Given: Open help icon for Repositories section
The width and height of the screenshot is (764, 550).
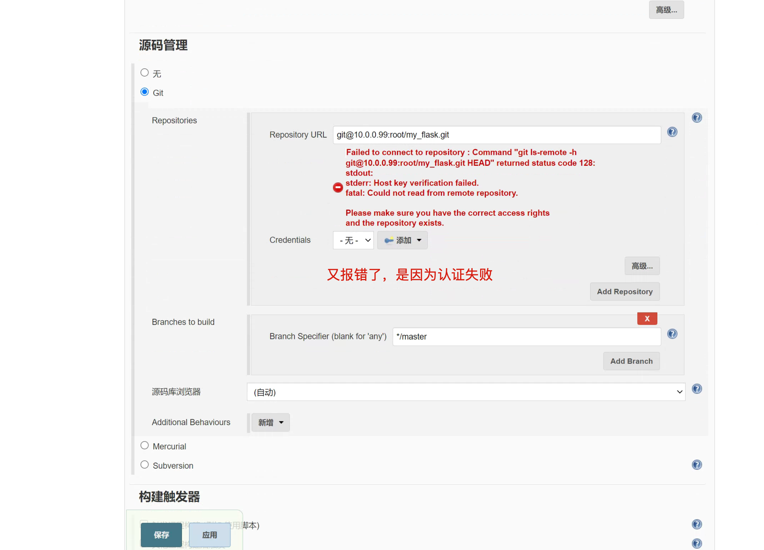Looking at the screenshot, I should tap(697, 118).
